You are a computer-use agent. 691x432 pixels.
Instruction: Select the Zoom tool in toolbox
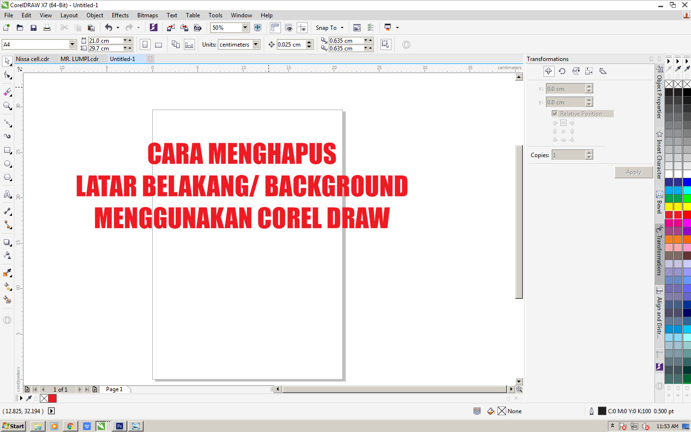[x=7, y=106]
